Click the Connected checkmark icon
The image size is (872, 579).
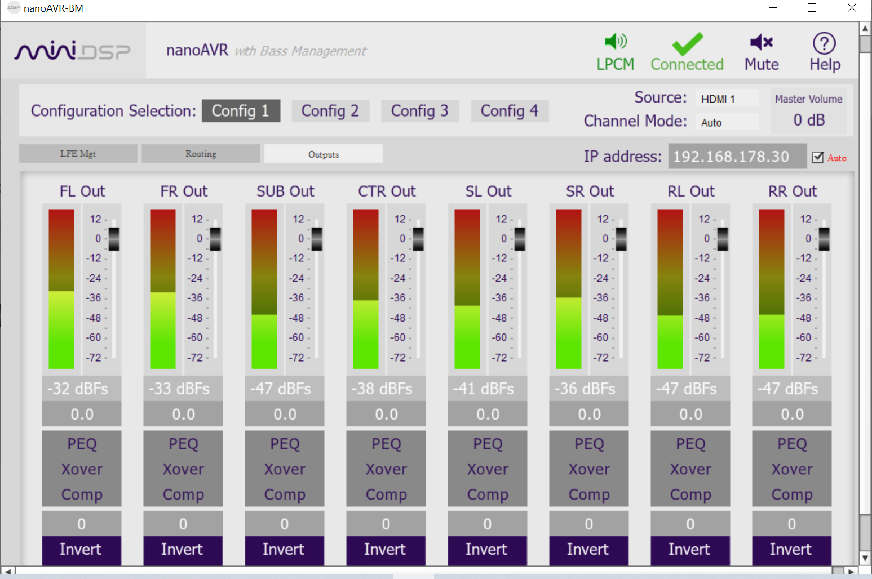tap(687, 44)
